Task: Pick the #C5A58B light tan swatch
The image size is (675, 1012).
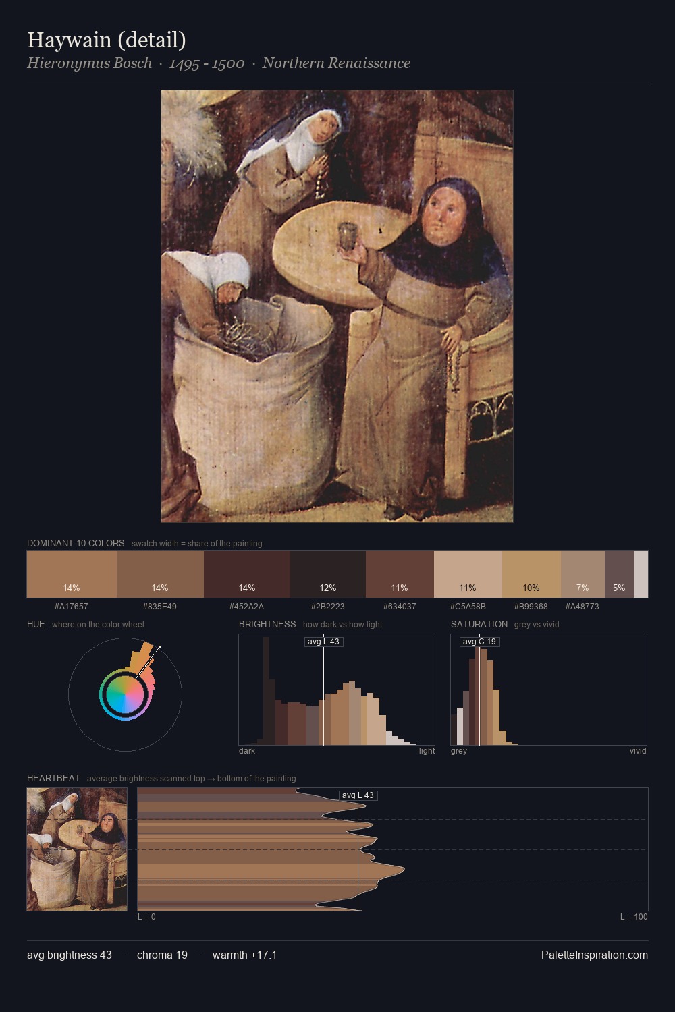Action: pyautogui.click(x=468, y=574)
